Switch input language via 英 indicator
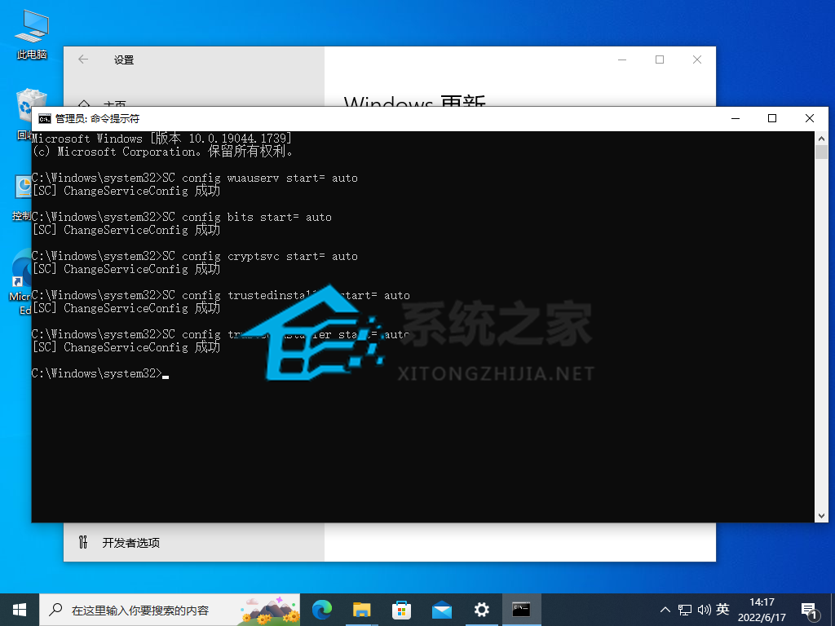 point(722,609)
